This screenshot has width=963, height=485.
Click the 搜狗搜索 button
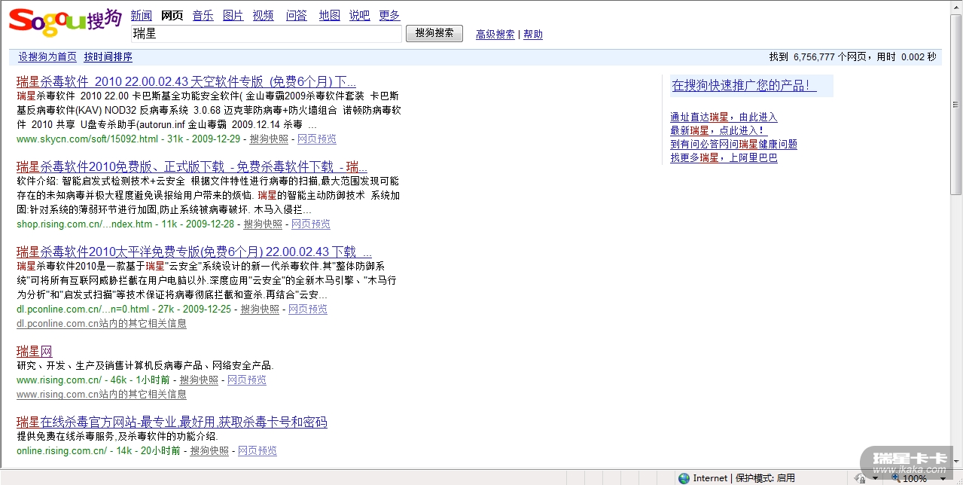point(434,33)
